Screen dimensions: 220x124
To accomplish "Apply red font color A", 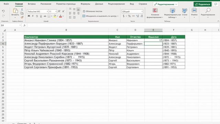I will pyautogui.click(x=60, y=16).
